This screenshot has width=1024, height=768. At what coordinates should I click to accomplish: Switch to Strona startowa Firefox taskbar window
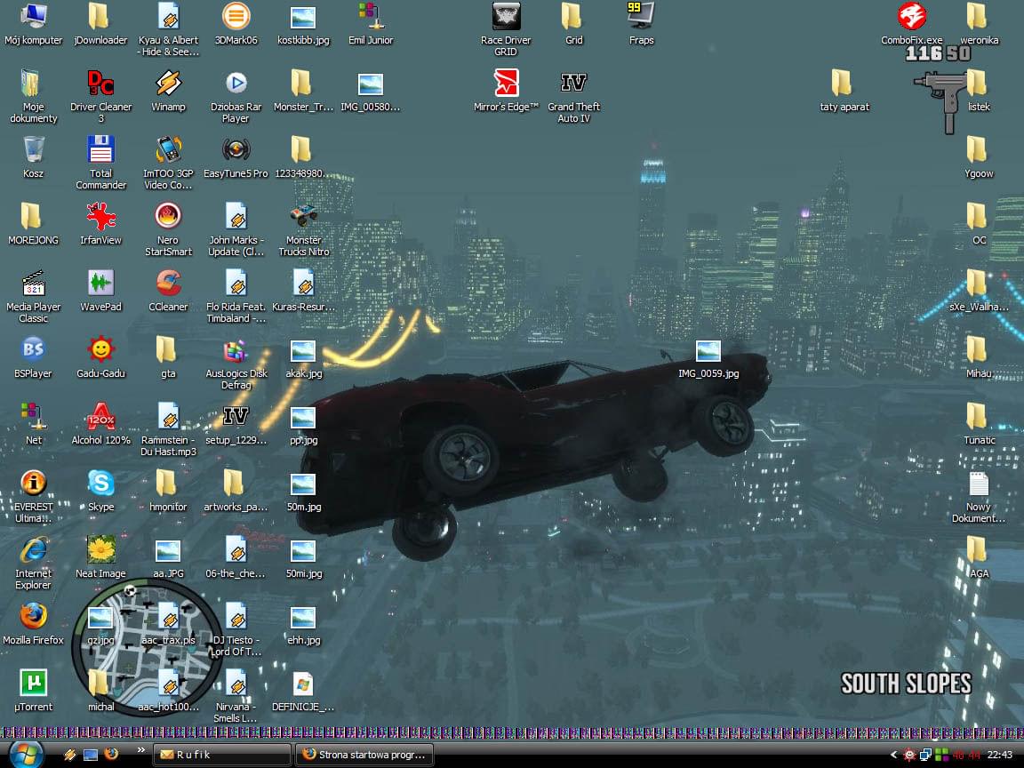pyautogui.click(x=365, y=755)
